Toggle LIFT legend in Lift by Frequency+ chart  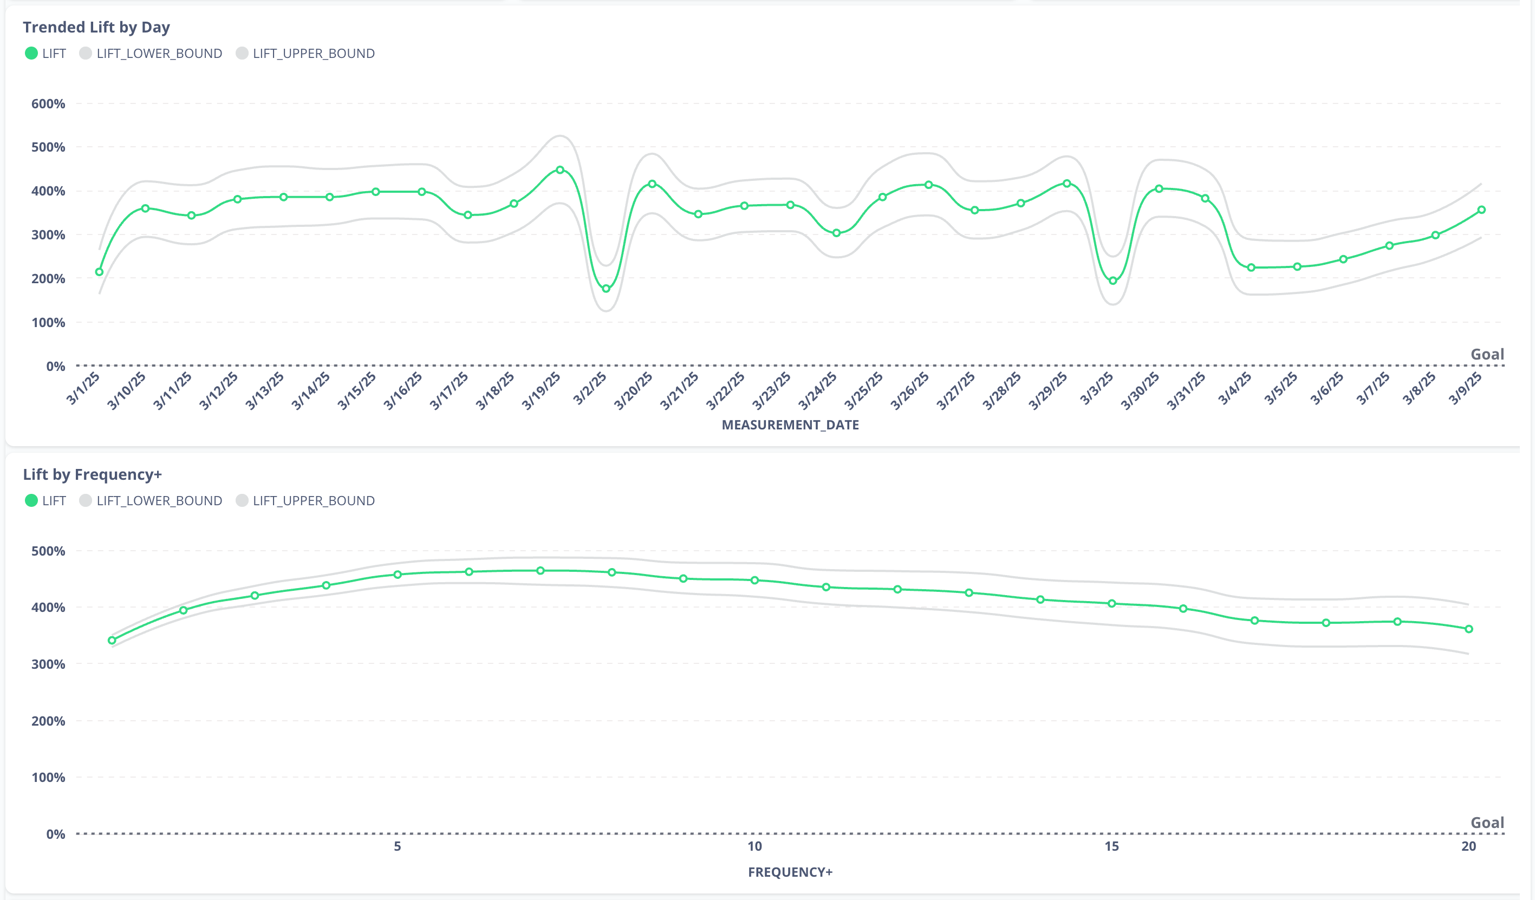click(x=53, y=500)
